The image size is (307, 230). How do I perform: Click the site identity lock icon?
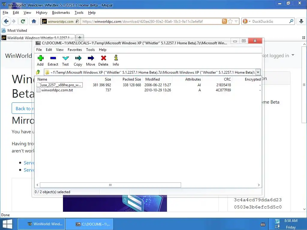[x=77, y=21]
